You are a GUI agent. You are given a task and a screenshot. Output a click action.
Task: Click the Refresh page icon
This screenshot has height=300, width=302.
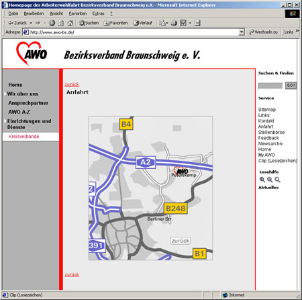(61, 23)
